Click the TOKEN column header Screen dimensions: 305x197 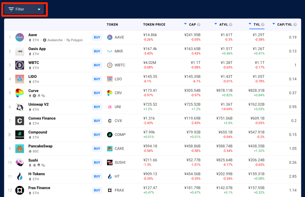click(x=112, y=24)
